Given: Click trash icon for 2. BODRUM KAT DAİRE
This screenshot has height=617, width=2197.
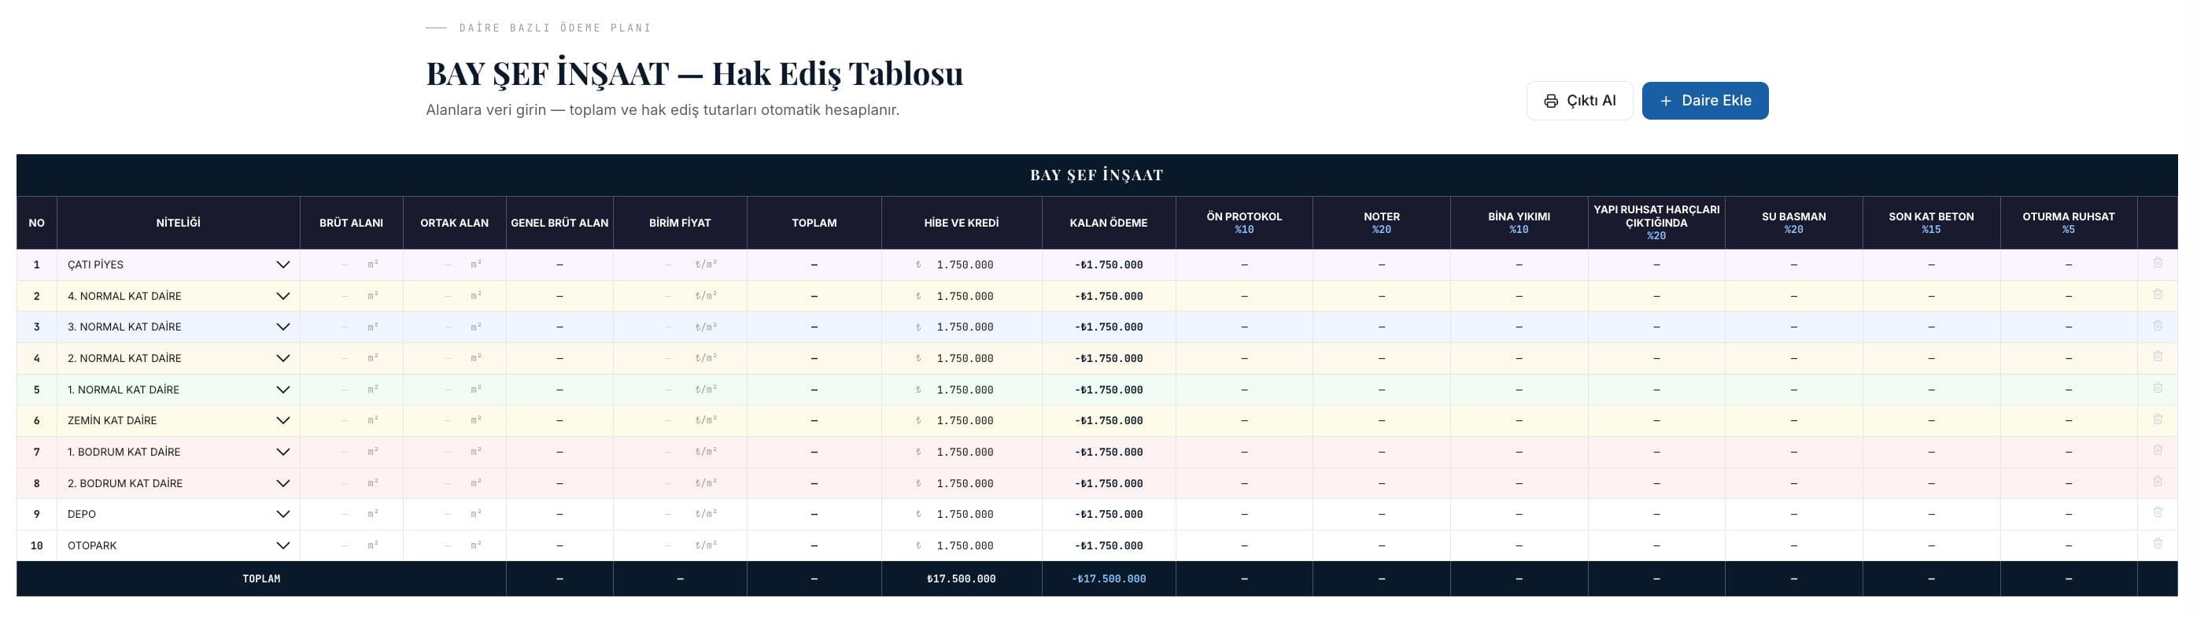Looking at the screenshot, I should (x=2157, y=482).
